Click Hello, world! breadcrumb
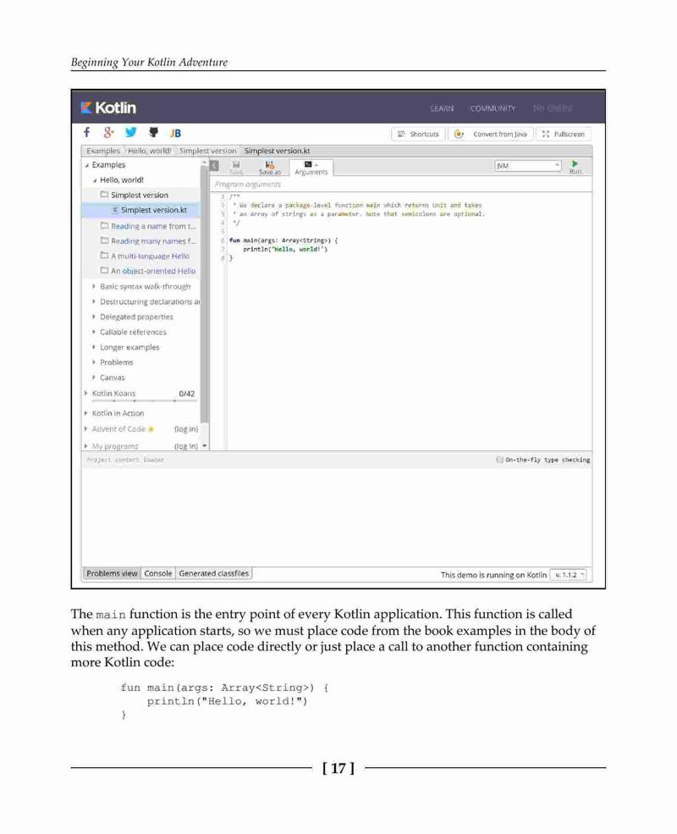This screenshot has width=677, height=834. (149, 151)
